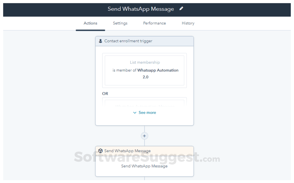View the History tab
The height and width of the screenshot is (183, 294).
tap(188, 23)
